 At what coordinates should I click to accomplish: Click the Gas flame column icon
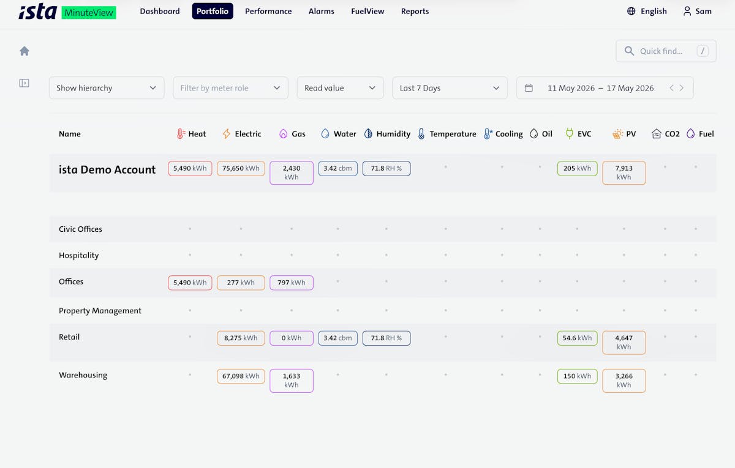click(x=283, y=134)
